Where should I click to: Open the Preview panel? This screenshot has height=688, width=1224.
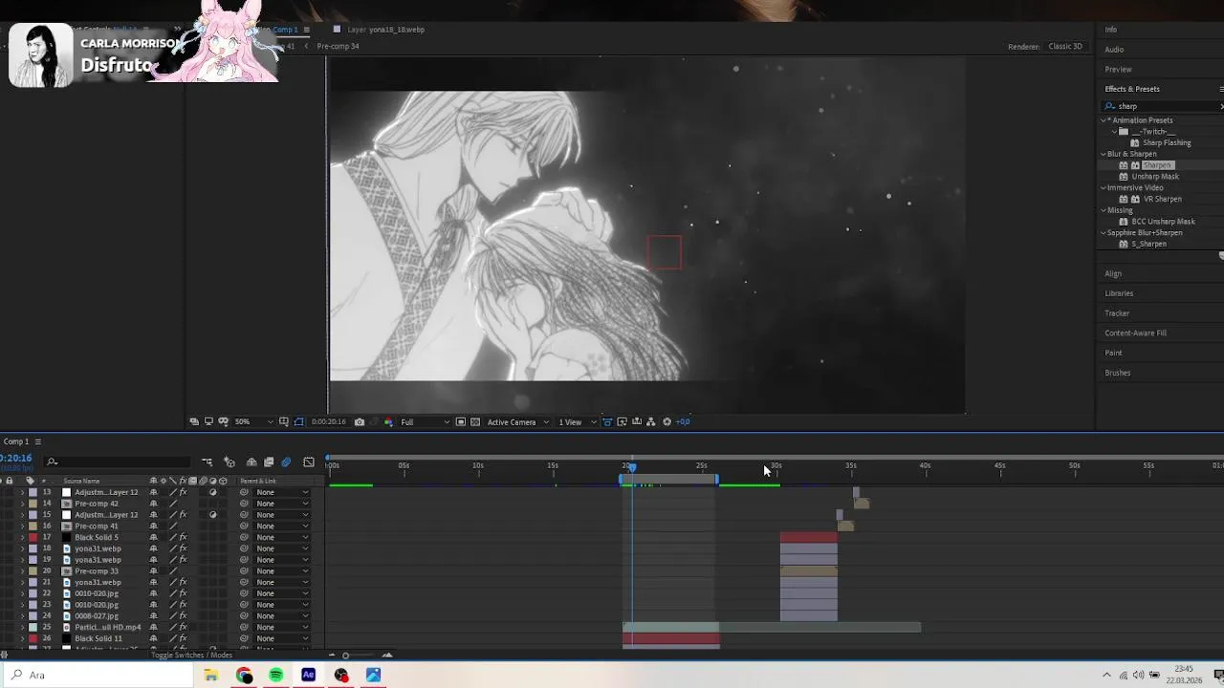(x=1118, y=69)
